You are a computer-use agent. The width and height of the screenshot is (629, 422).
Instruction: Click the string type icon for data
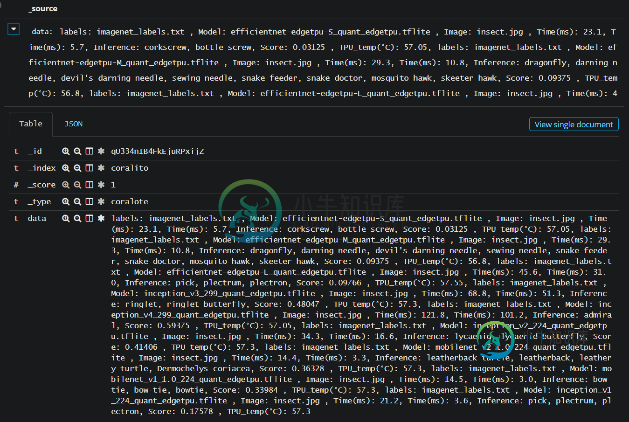pos(16,218)
